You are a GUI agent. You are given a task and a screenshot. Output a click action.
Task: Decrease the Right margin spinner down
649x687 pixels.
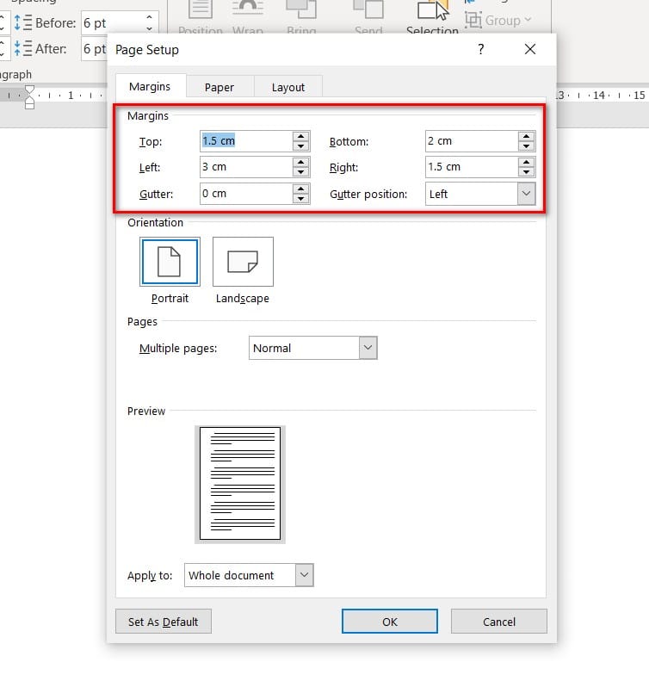(527, 172)
